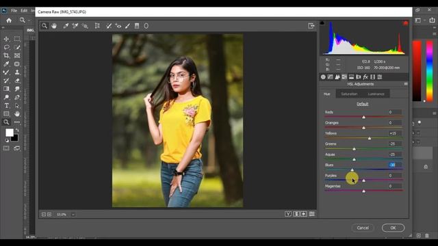
Task: Select the Hand tool in Camera Raw toolbar
Action: click(x=54, y=26)
